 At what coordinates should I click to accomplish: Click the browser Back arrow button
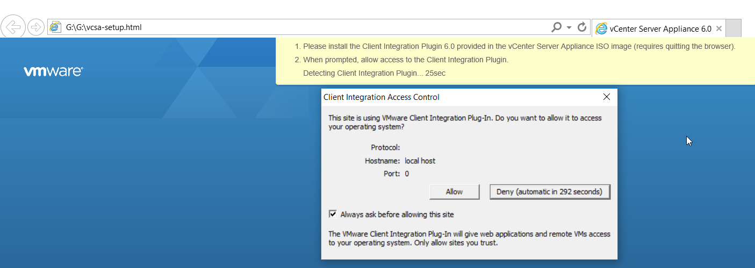coord(13,27)
